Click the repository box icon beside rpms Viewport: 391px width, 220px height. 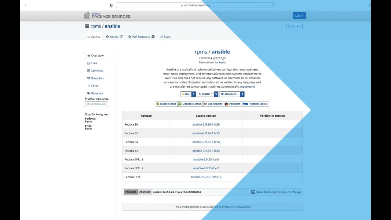coord(87,26)
